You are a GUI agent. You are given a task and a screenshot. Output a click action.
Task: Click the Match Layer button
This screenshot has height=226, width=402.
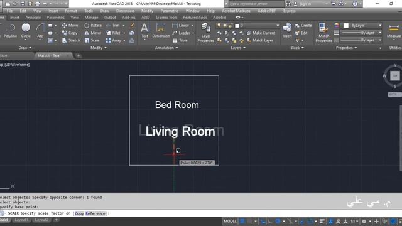(x=260, y=40)
